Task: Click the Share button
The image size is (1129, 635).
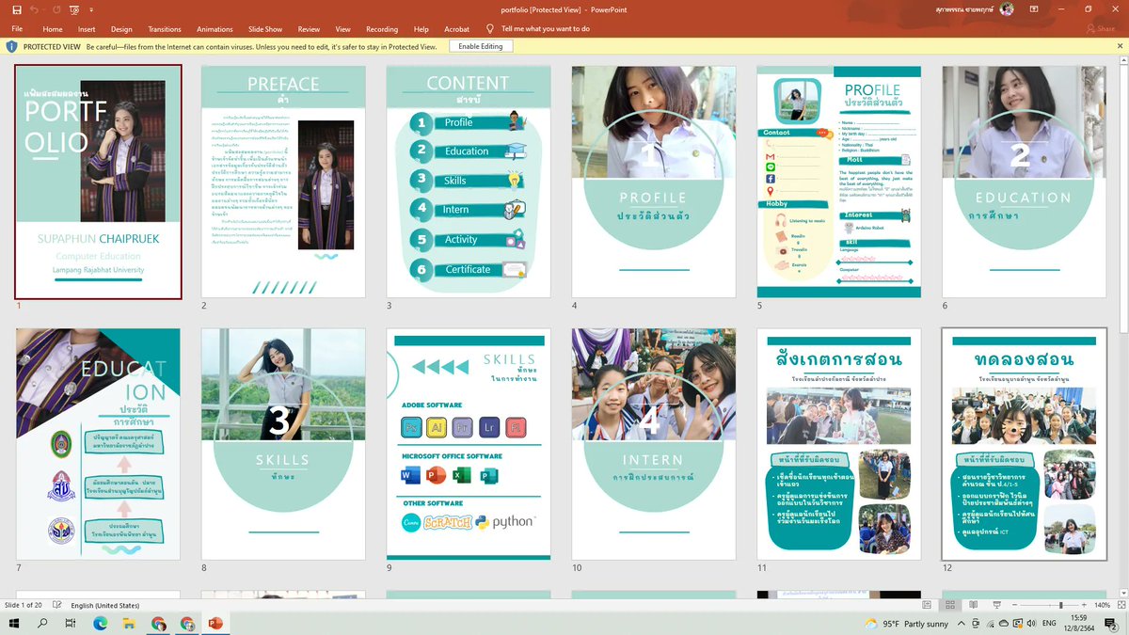Action: click(x=1101, y=29)
